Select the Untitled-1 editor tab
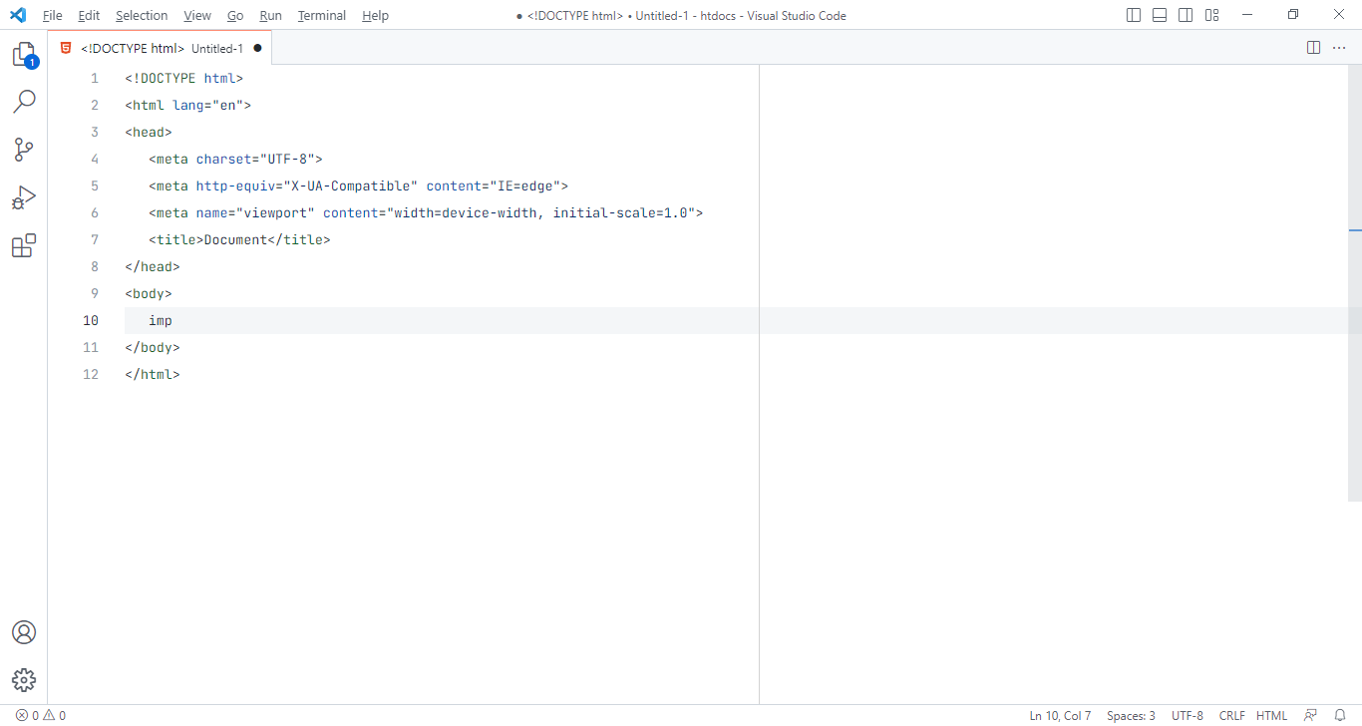 click(160, 48)
